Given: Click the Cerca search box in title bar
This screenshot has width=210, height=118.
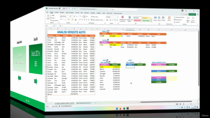Looking at the screenshot, I should [123, 10].
